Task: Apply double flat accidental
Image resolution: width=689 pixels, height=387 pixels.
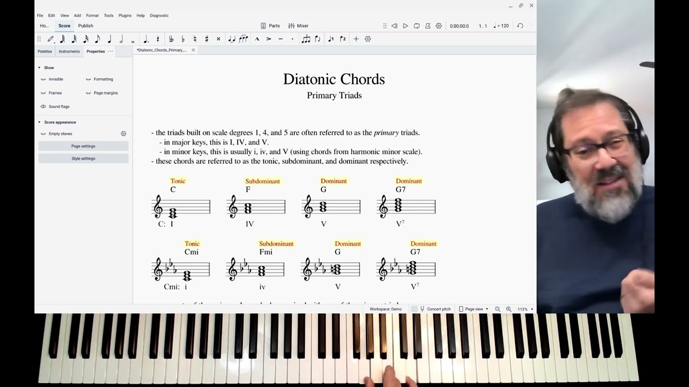Action: pos(171,39)
